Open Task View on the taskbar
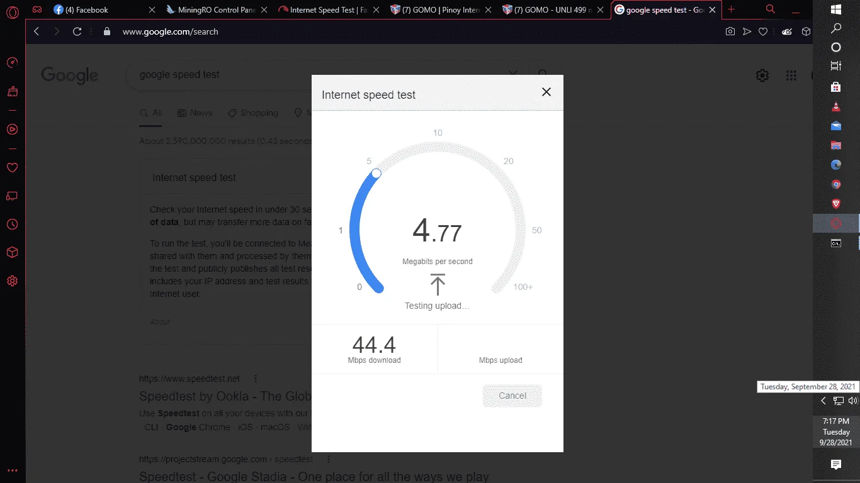Screen dimensions: 860x483 (836, 66)
